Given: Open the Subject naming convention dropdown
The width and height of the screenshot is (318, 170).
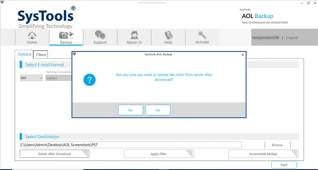Looking at the screenshot, I should [59, 78].
